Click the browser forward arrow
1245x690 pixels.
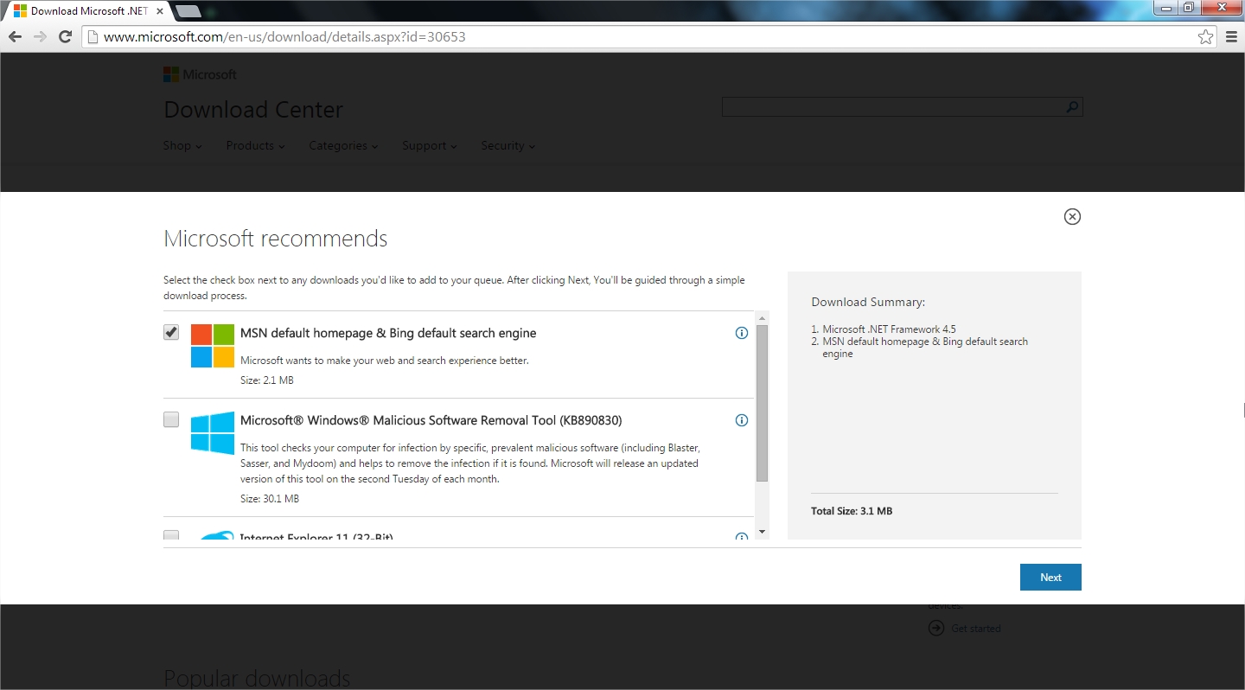tap(40, 36)
